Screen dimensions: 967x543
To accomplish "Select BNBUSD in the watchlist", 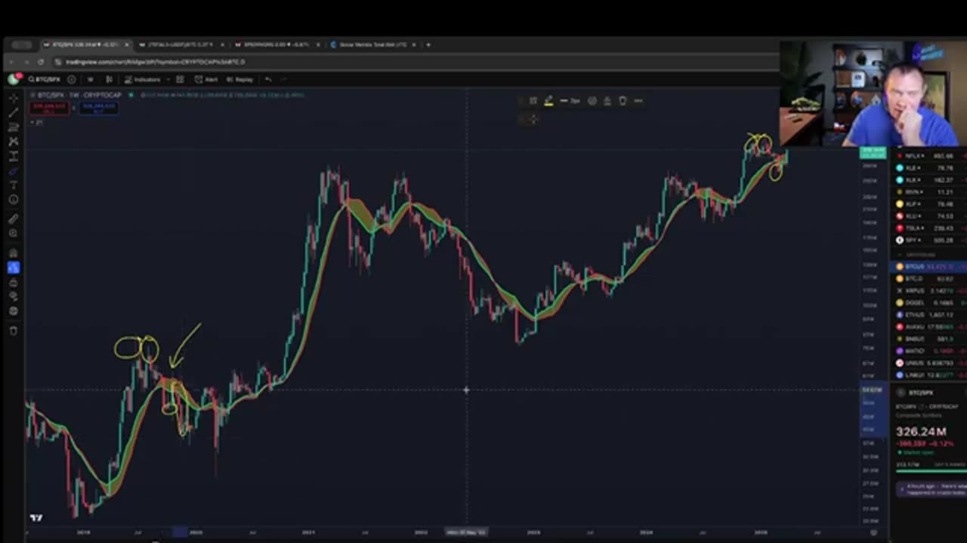I will tap(929, 339).
